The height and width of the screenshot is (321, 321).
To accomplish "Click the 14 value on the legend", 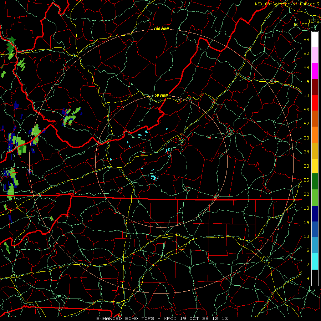I will pyautogui.click(x=306, y=222).
